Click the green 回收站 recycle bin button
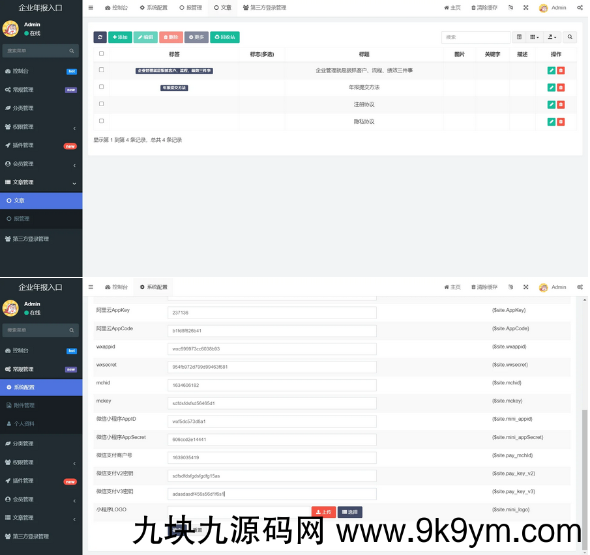 point(224,37)
